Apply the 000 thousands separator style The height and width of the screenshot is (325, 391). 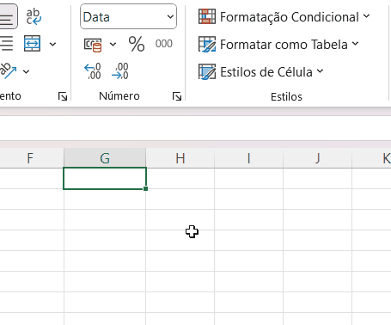pyautogui.click(x=164, y=44)
